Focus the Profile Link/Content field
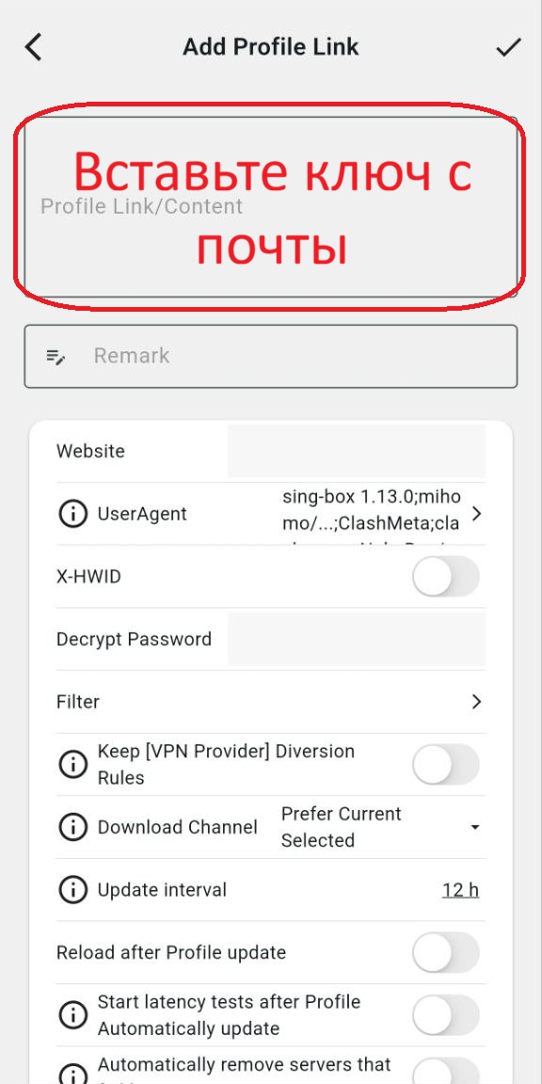Image resolution: width=542 pixels, height=1084 pixels. click(271, 206)
